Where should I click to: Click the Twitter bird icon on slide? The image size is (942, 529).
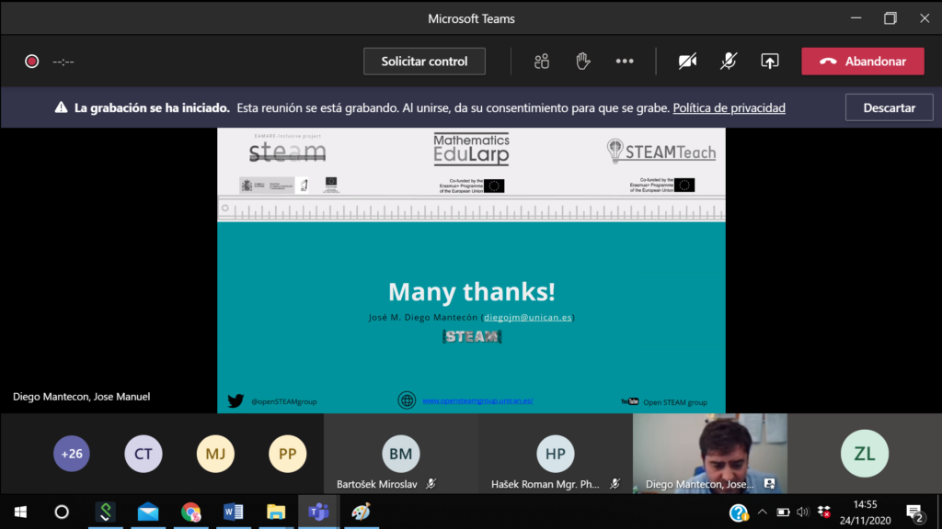coord(235,400)
